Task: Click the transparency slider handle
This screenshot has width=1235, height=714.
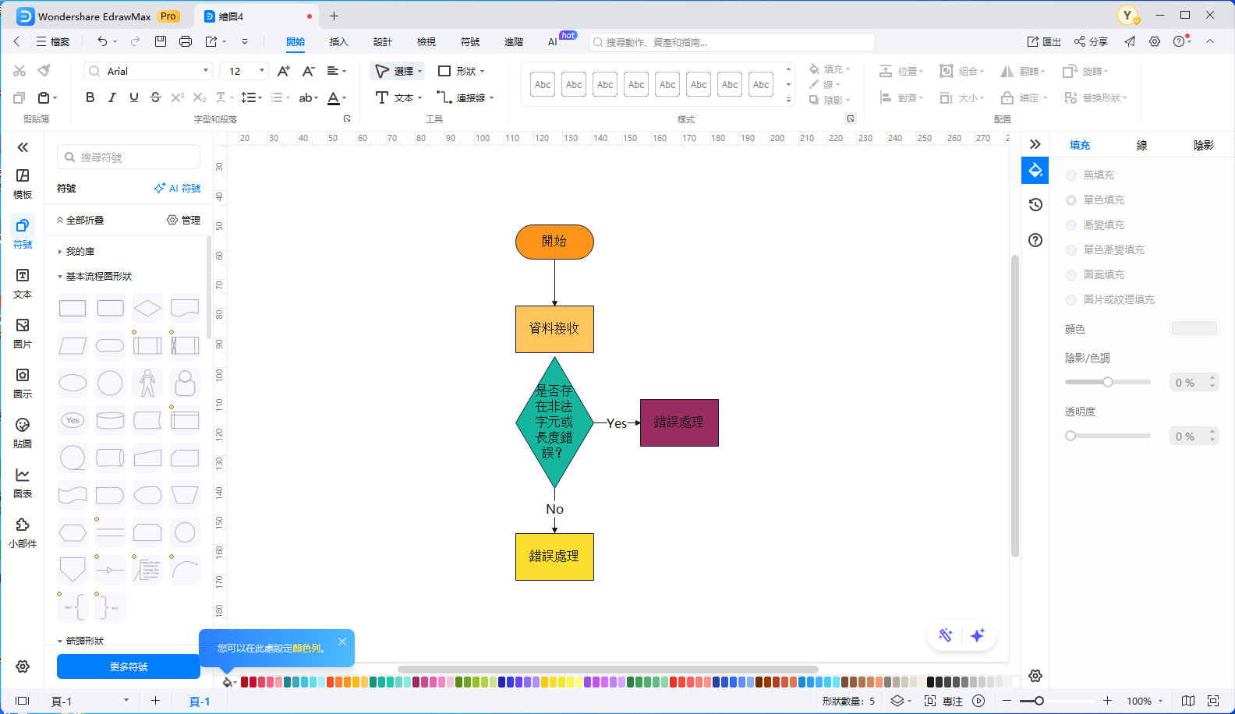Action: click(x=1071, y=436)
